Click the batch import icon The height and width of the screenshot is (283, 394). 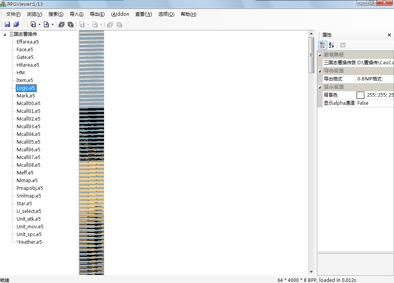point(61,24)
